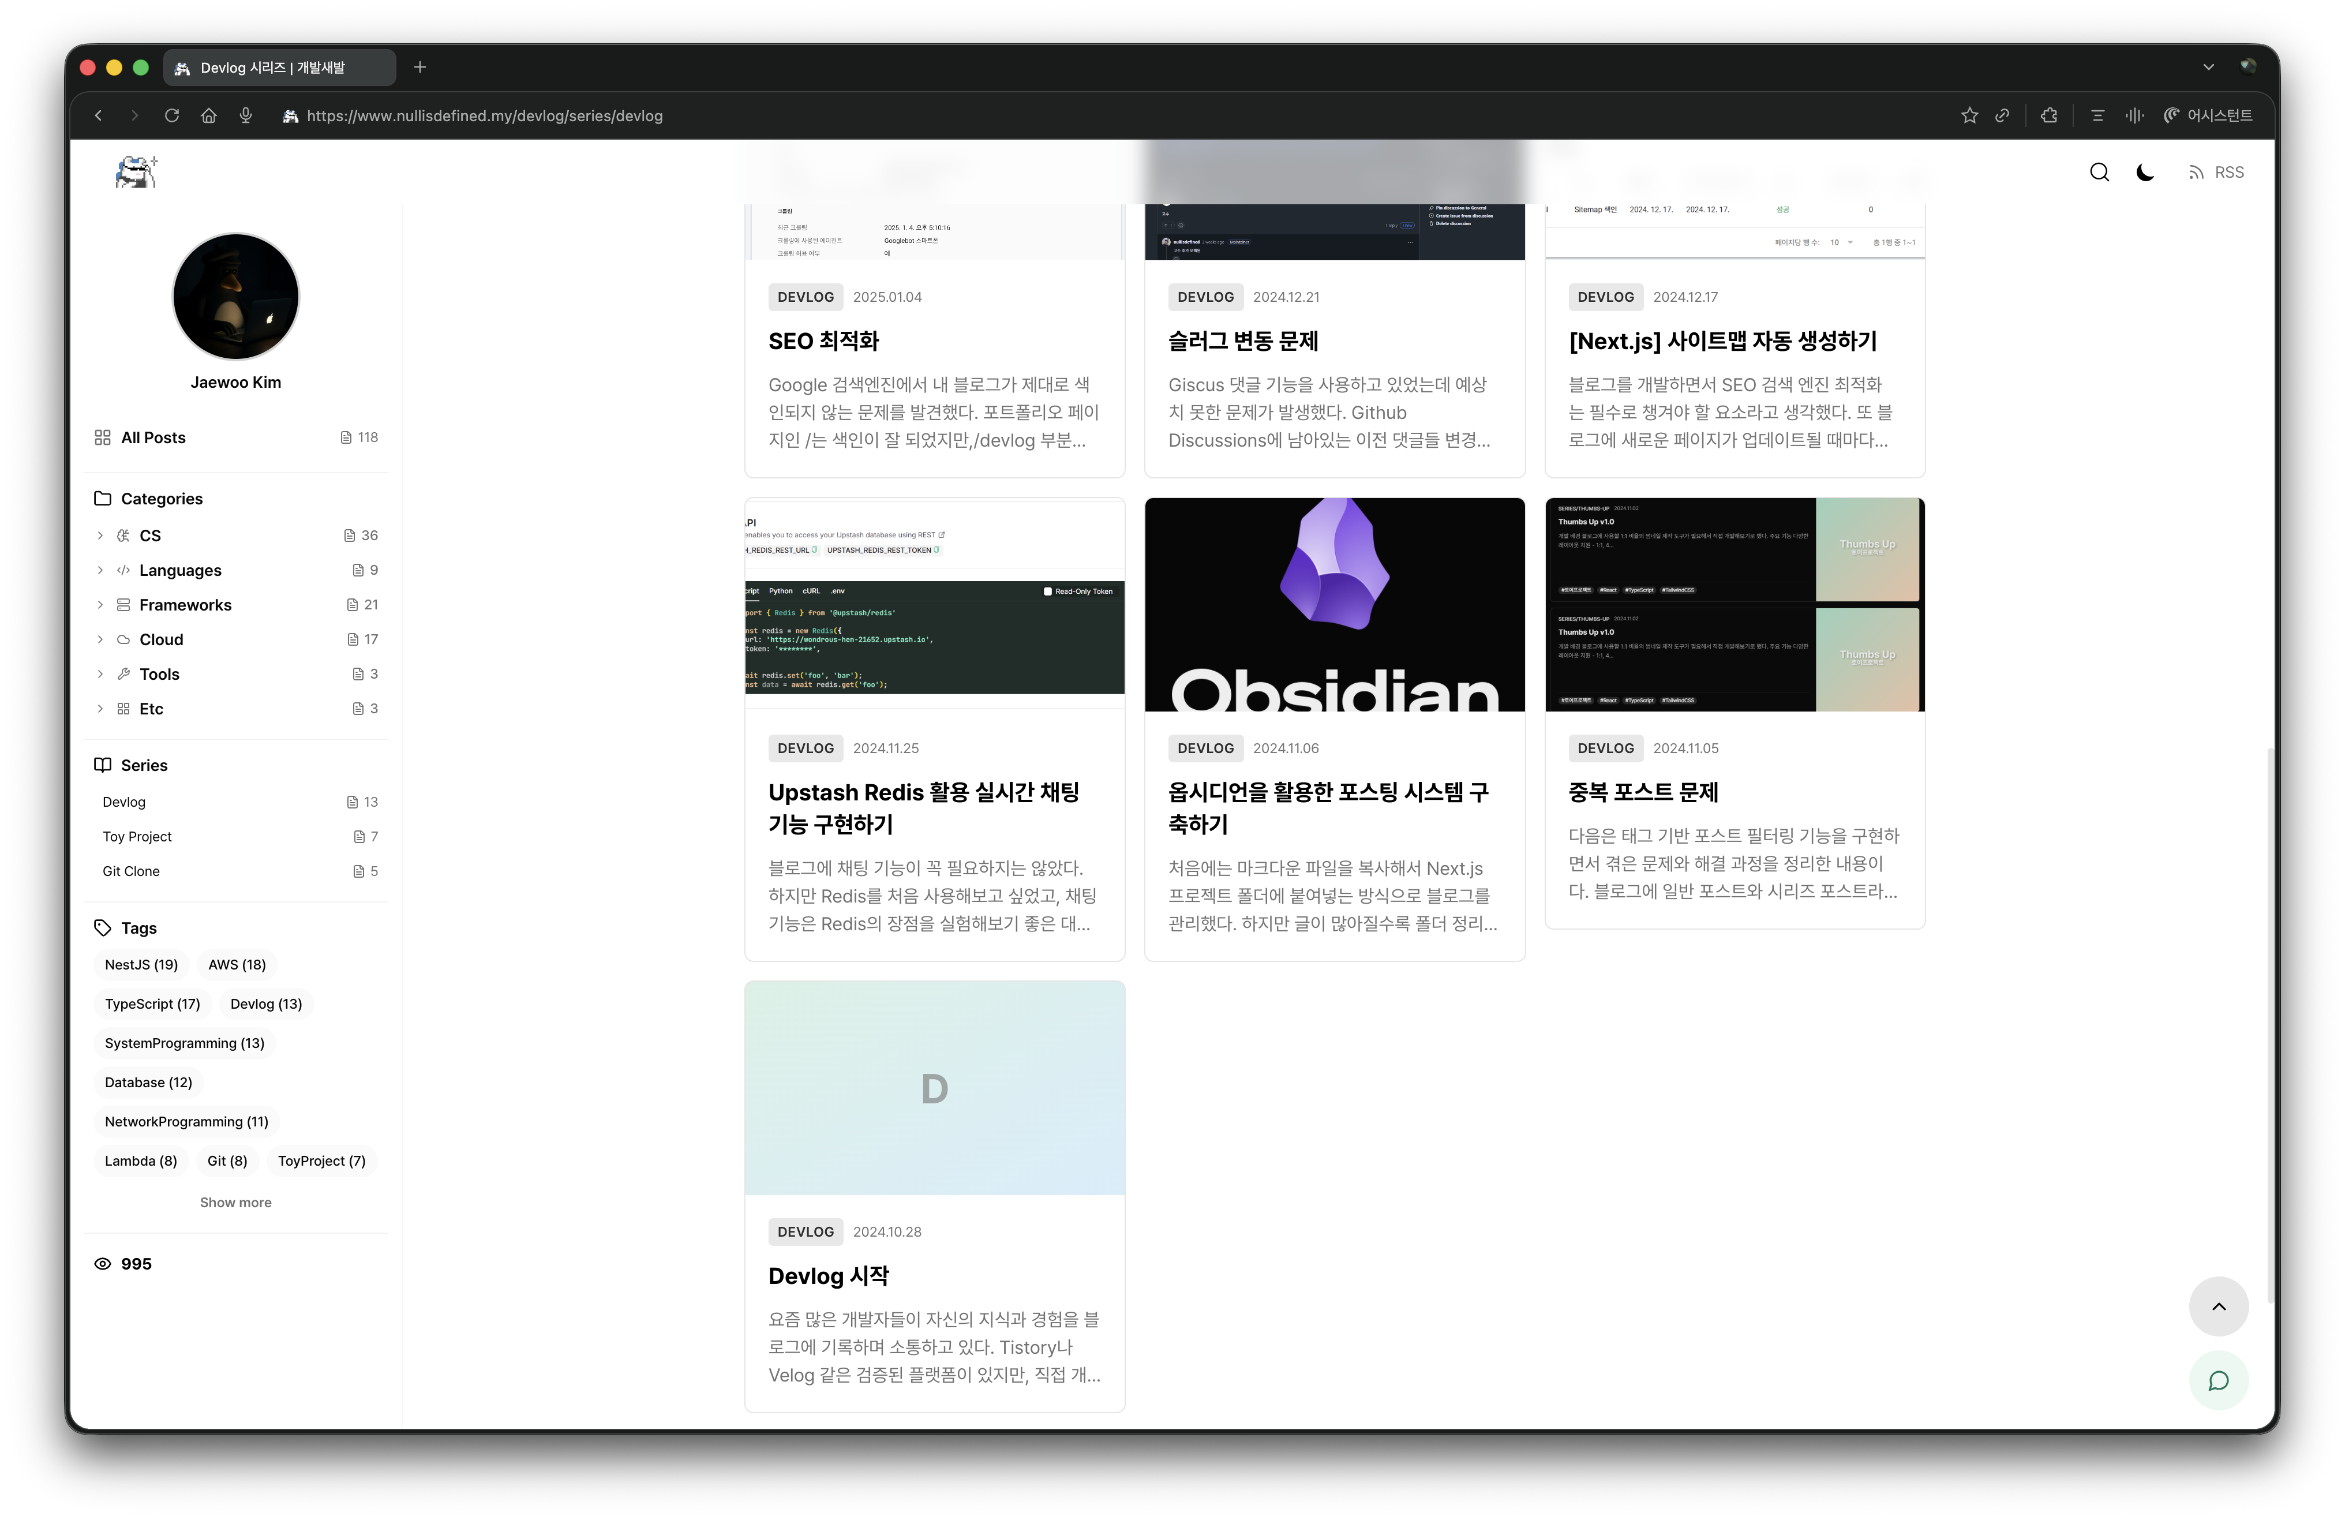Select the Devlog 시리즈 browser tab
The height and width of the screenshot is (1520, 2345).
coord(279,67)
